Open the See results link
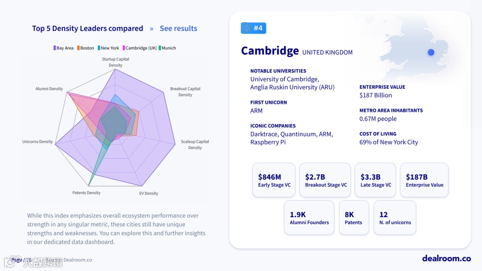The image size is (482, 271). 178,29
